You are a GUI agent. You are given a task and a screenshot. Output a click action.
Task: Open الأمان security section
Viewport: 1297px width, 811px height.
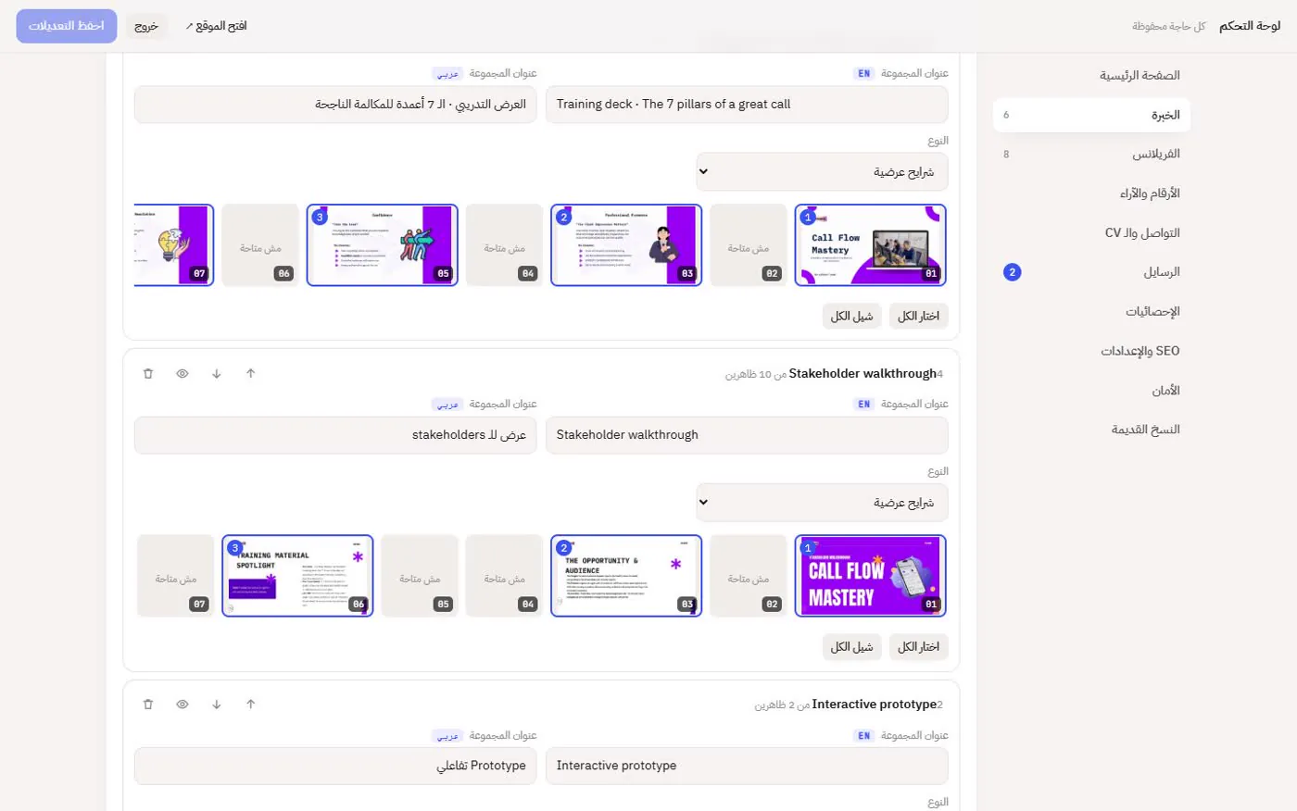point(1091,391)
